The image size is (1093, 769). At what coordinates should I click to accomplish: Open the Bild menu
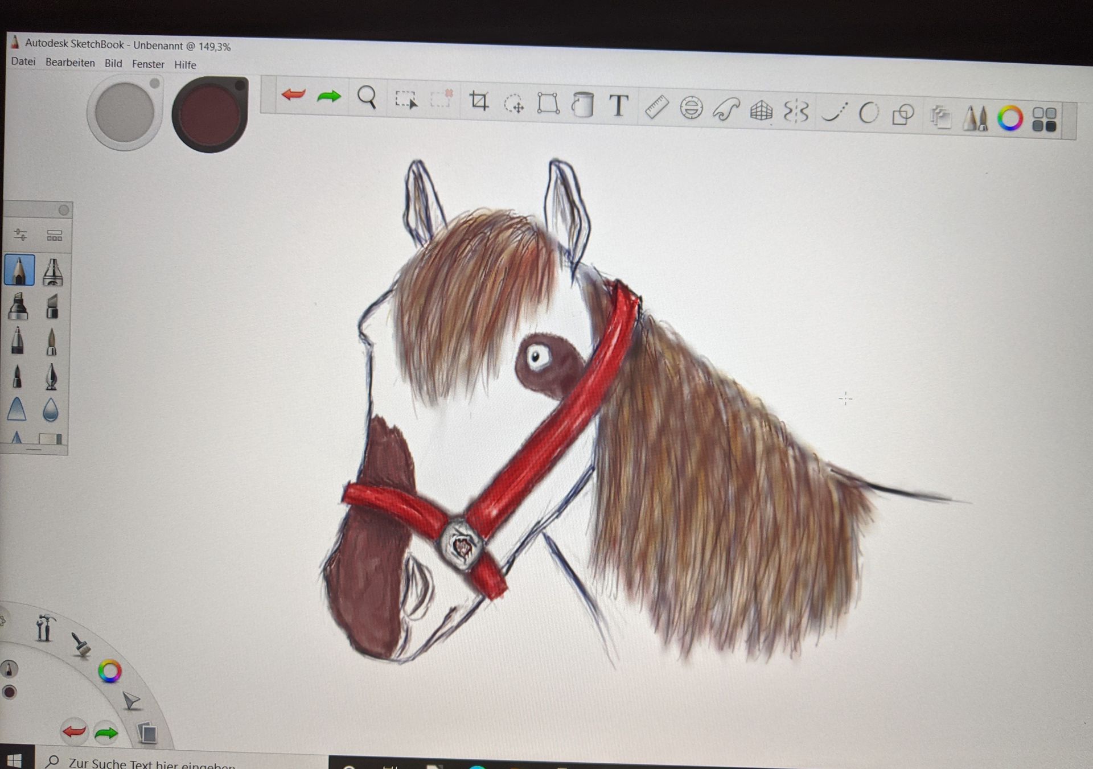tap(113, 63)
